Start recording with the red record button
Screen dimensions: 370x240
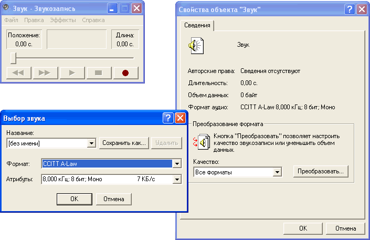pyautogui.click(x=125, y=72)
